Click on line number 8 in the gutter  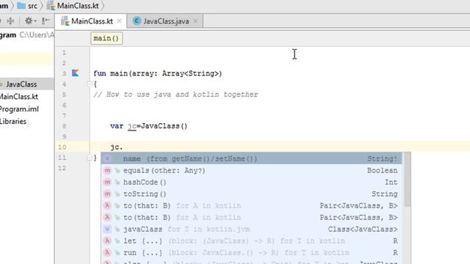click(x=64, y=126)
